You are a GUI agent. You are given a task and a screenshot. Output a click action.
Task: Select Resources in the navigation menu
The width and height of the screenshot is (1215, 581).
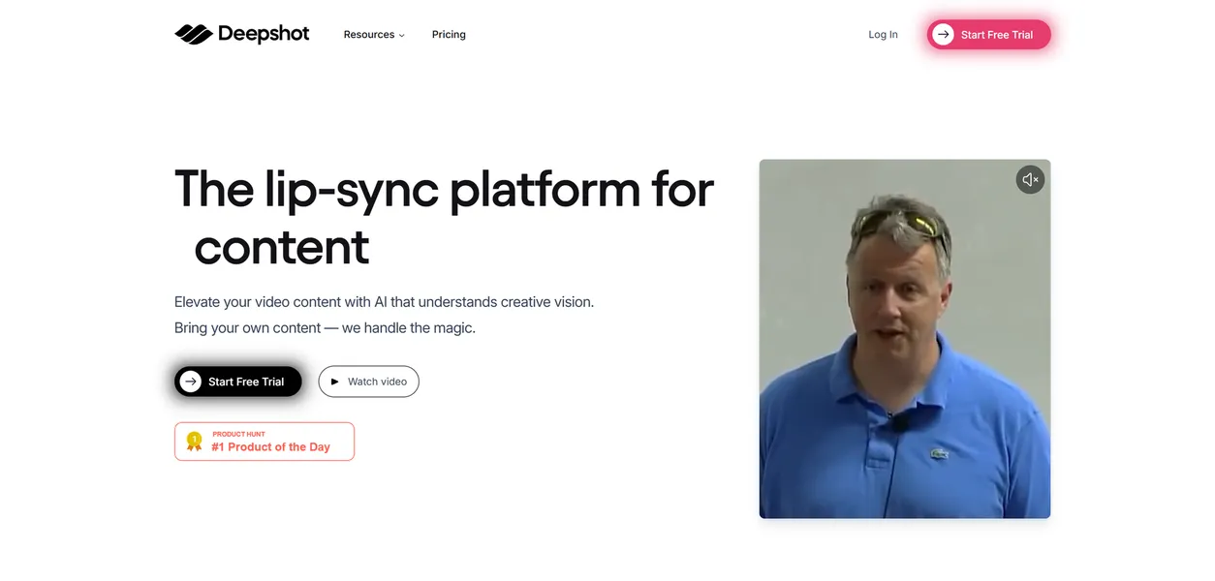pos(368,34)
